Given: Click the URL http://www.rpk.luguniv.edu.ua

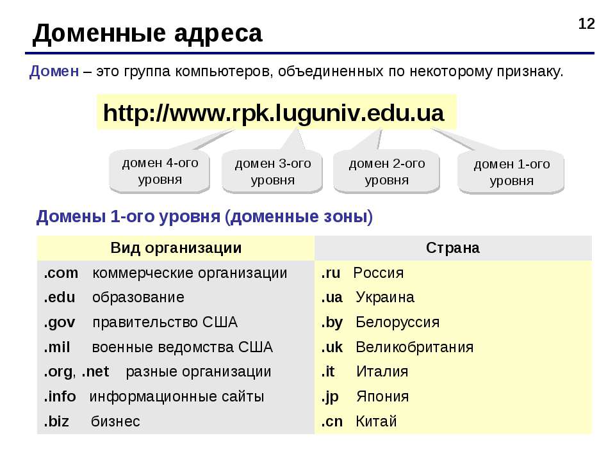Looking at the screenshot, I should [274, 113].
